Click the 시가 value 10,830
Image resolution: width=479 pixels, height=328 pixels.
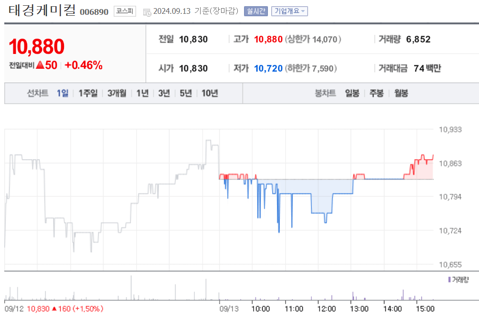tap(193, 68)
